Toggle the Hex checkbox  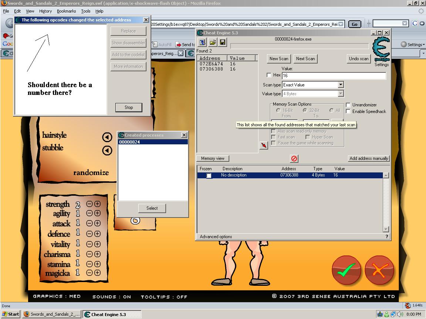[269, 75]
